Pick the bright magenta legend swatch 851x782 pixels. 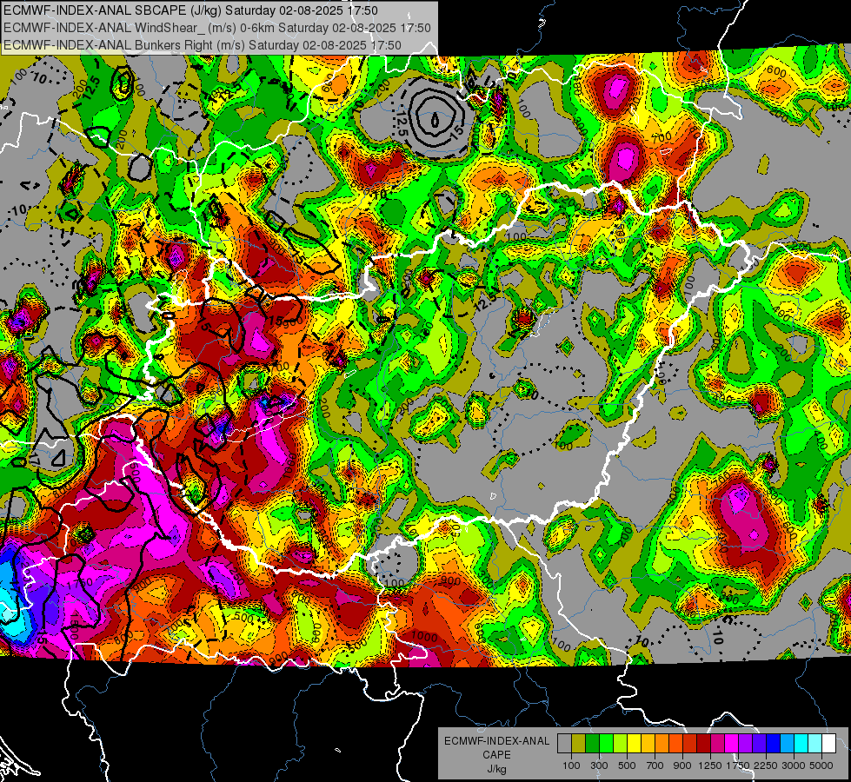(x=732, y=743)
